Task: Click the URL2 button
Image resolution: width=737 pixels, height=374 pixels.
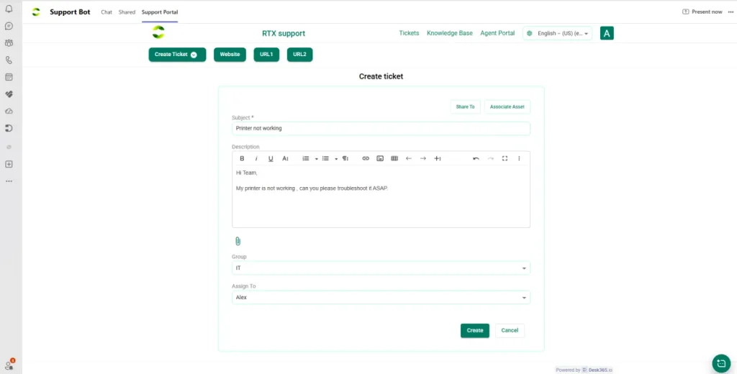Action: click(300, 55)
